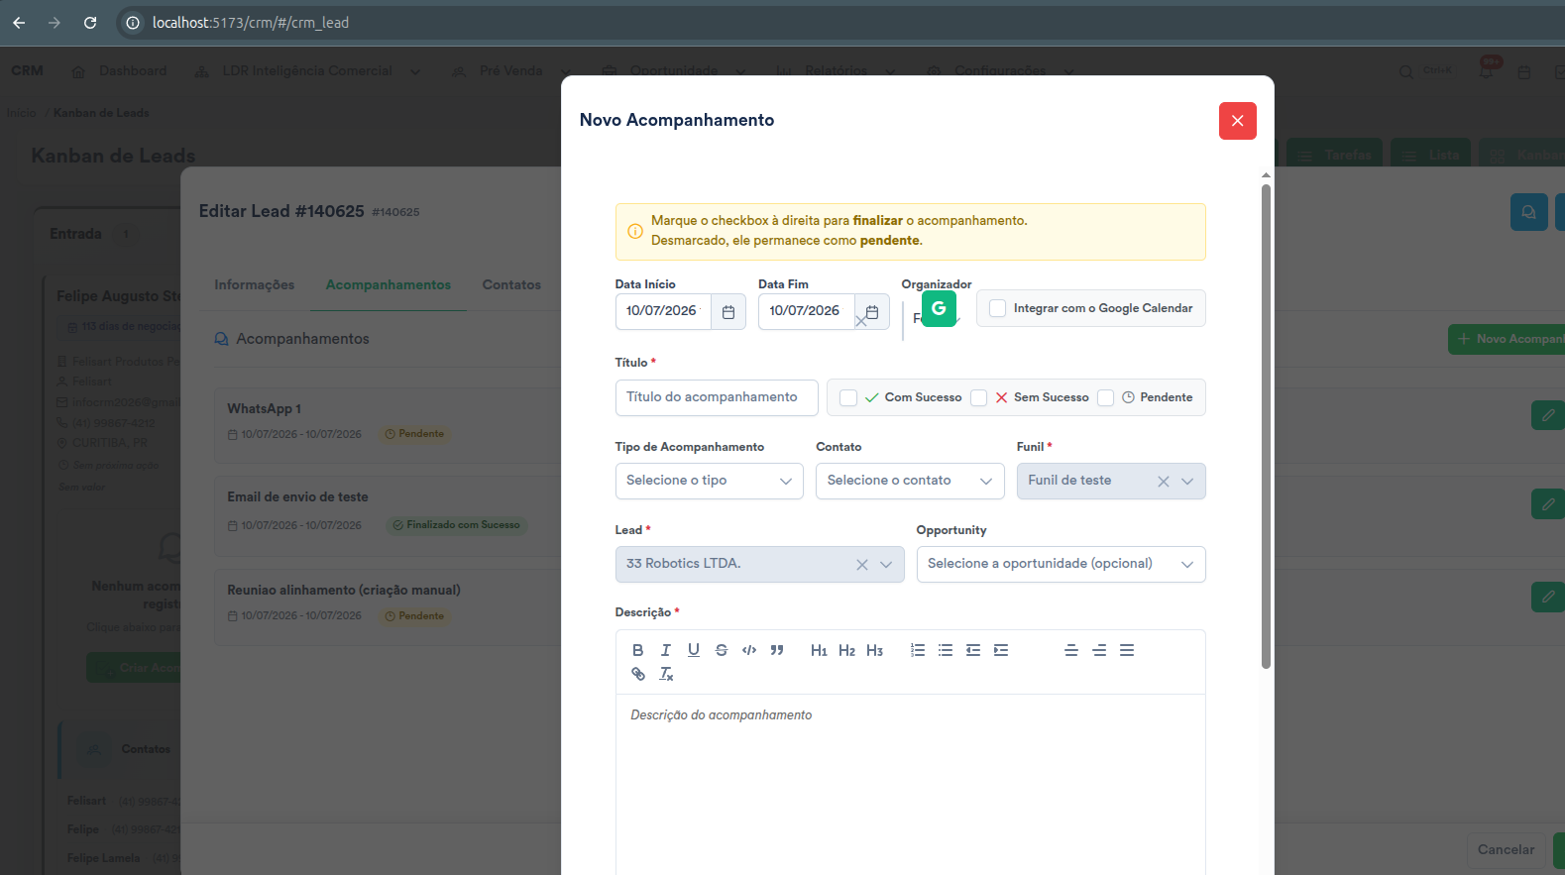Toggle bold formatting in description editor
This screenshot has height=875, width=1565.
638,650
